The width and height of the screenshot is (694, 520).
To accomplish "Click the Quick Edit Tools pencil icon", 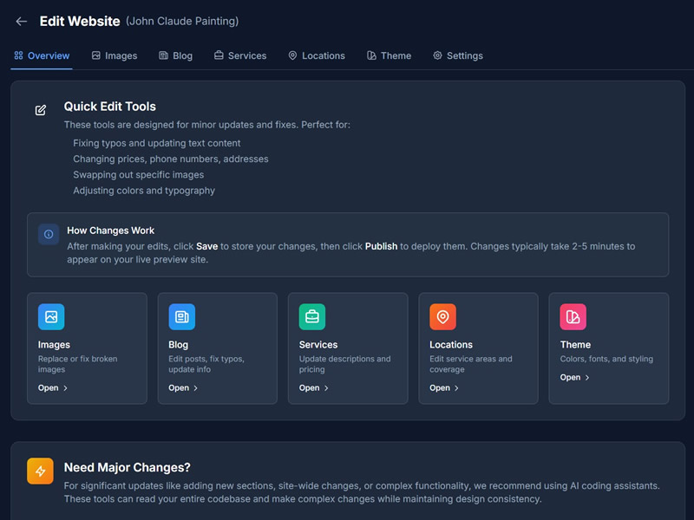I will (x=41, y=110).
